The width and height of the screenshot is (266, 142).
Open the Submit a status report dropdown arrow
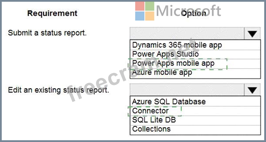coord(253,33)
